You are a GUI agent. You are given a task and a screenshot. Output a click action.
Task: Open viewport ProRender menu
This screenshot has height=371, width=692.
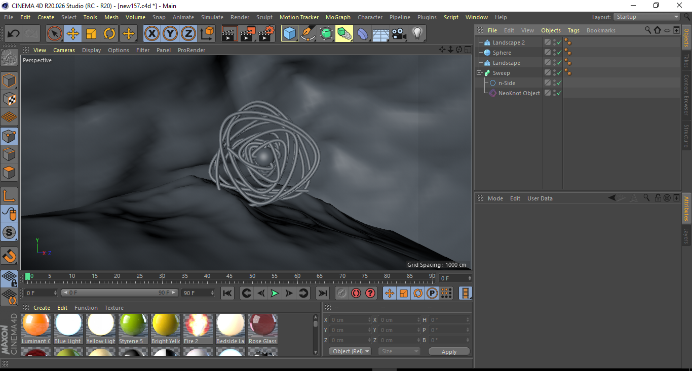191,50
